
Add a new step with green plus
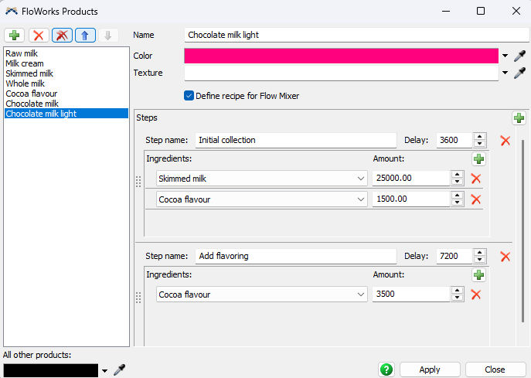(x=519, y=117)
